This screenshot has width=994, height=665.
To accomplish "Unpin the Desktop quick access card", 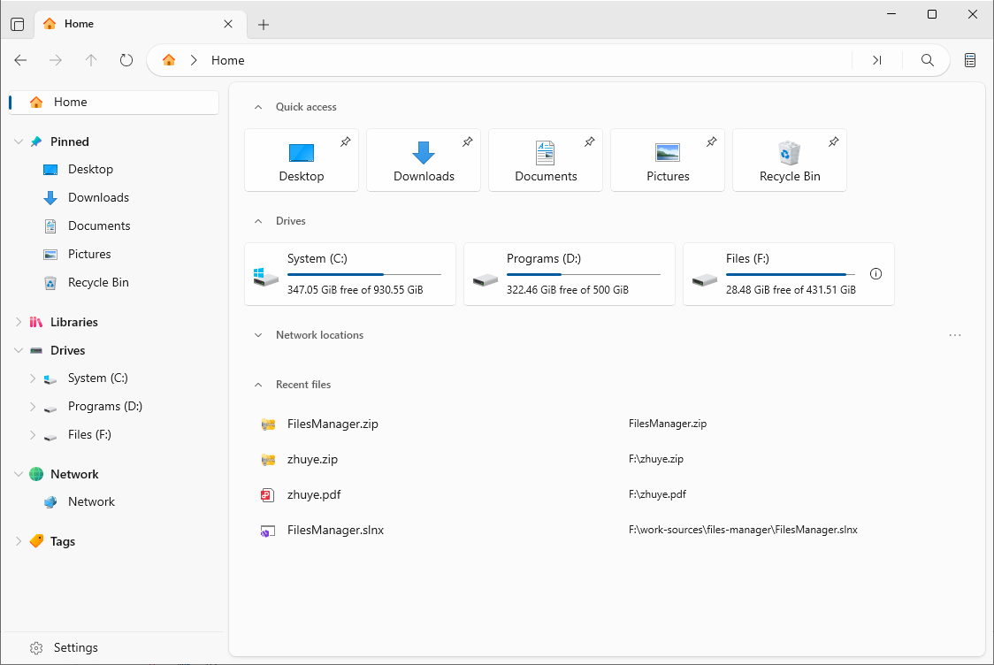I will 346,141.
